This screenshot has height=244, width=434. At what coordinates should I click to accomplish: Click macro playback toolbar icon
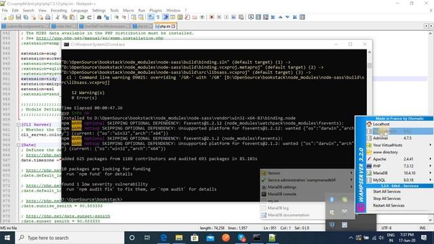point(226,17)
